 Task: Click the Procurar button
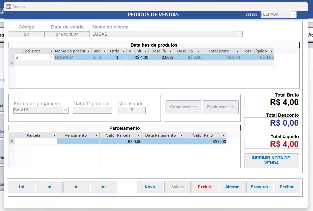tap(260, 187)
